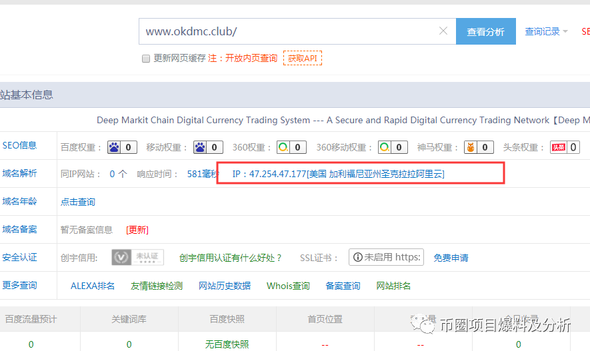Open the ALEXA排名 link
Viewport: 590px width, 351px height.
point(93,286)
